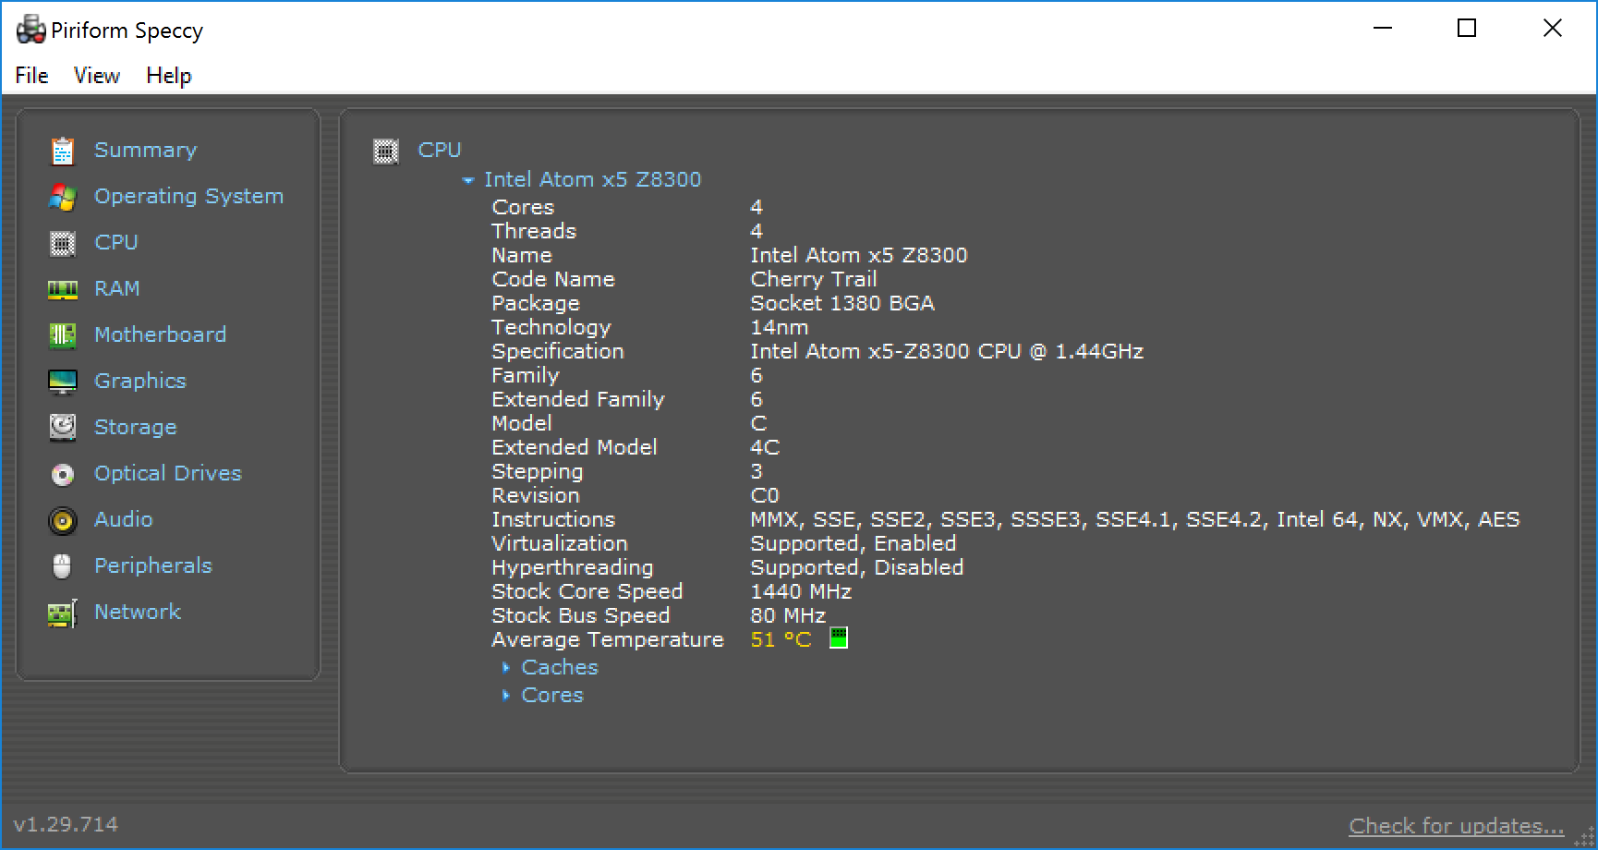Click the Summary clipboard icon in sidebar

pos(62,151)
